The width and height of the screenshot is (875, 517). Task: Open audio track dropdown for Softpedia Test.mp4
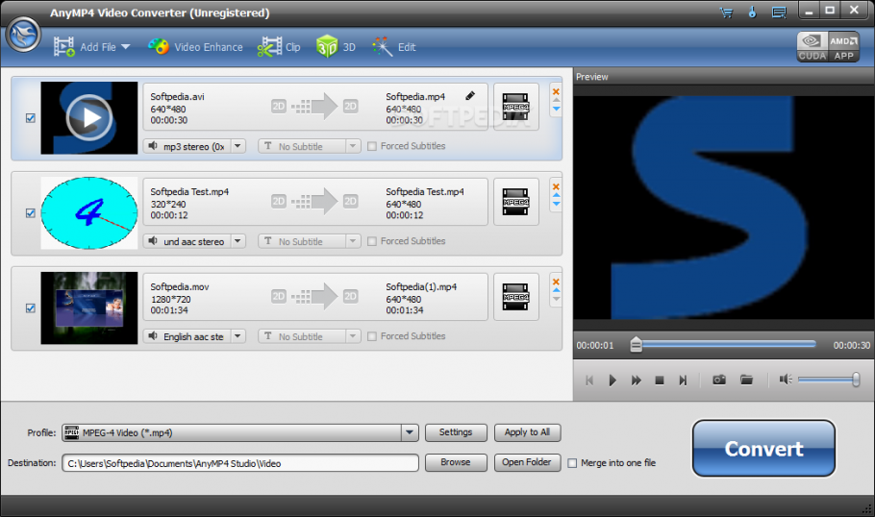(x=237, y=241)
